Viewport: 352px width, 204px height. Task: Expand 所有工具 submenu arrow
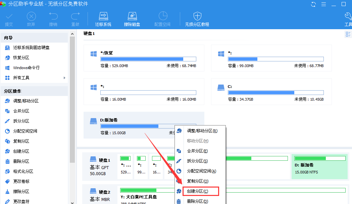click(x=64, y=78)
